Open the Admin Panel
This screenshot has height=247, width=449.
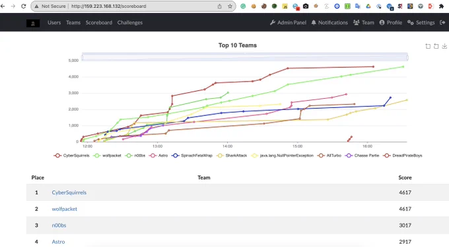(288, 22)
